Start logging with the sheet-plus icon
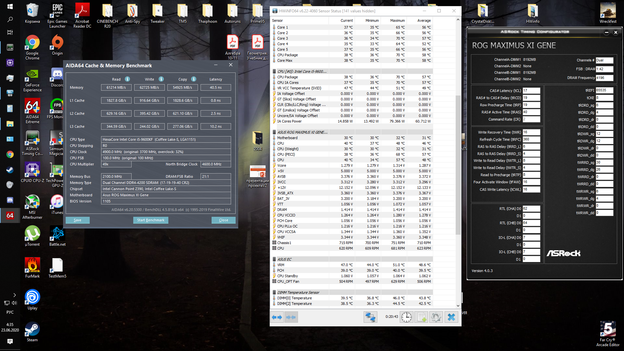Screen dimensions: 624x351 [421, 317]
